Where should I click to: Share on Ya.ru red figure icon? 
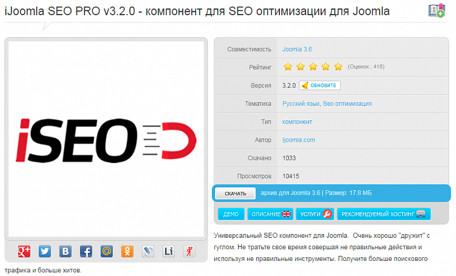pyautogui.click(x=189, y=251)
